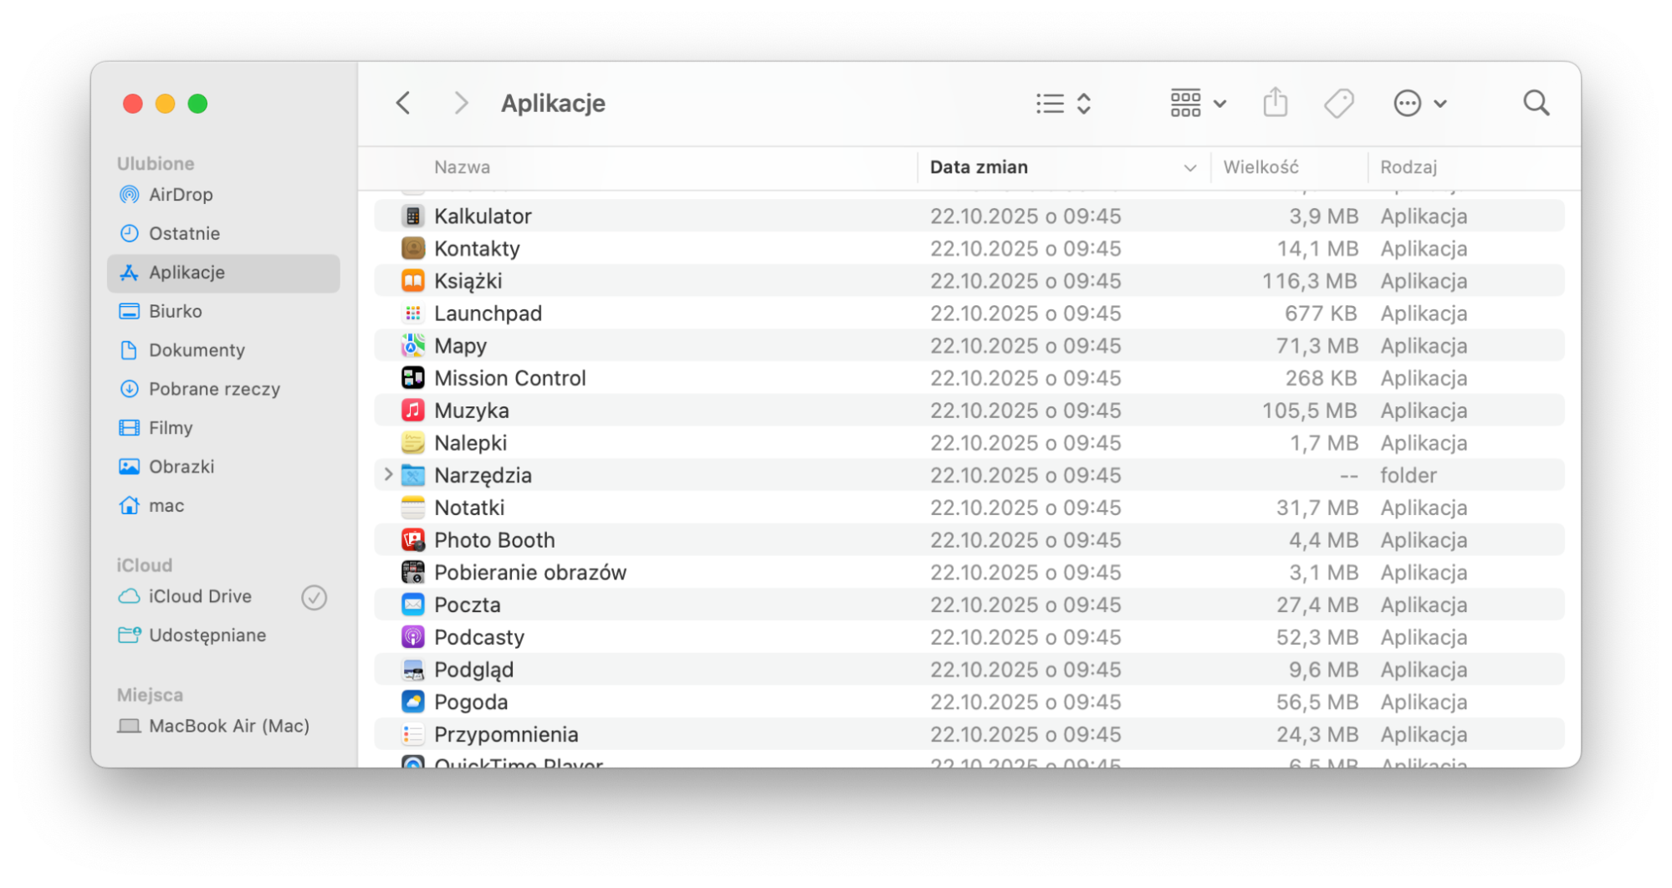
Task: Select AirDrop in the sidebar
Action: click(223, 195)
